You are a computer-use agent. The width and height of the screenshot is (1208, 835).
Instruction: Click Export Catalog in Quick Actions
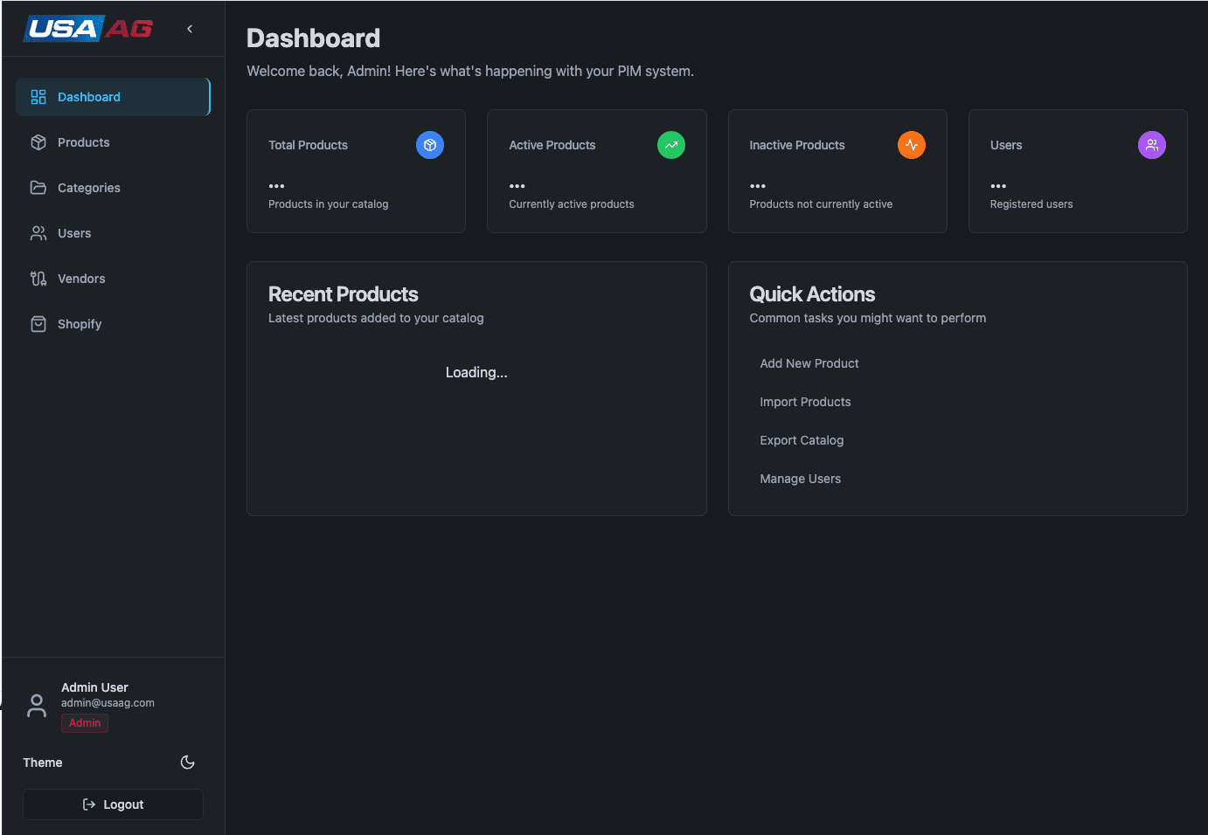click(x=802, y=440)
